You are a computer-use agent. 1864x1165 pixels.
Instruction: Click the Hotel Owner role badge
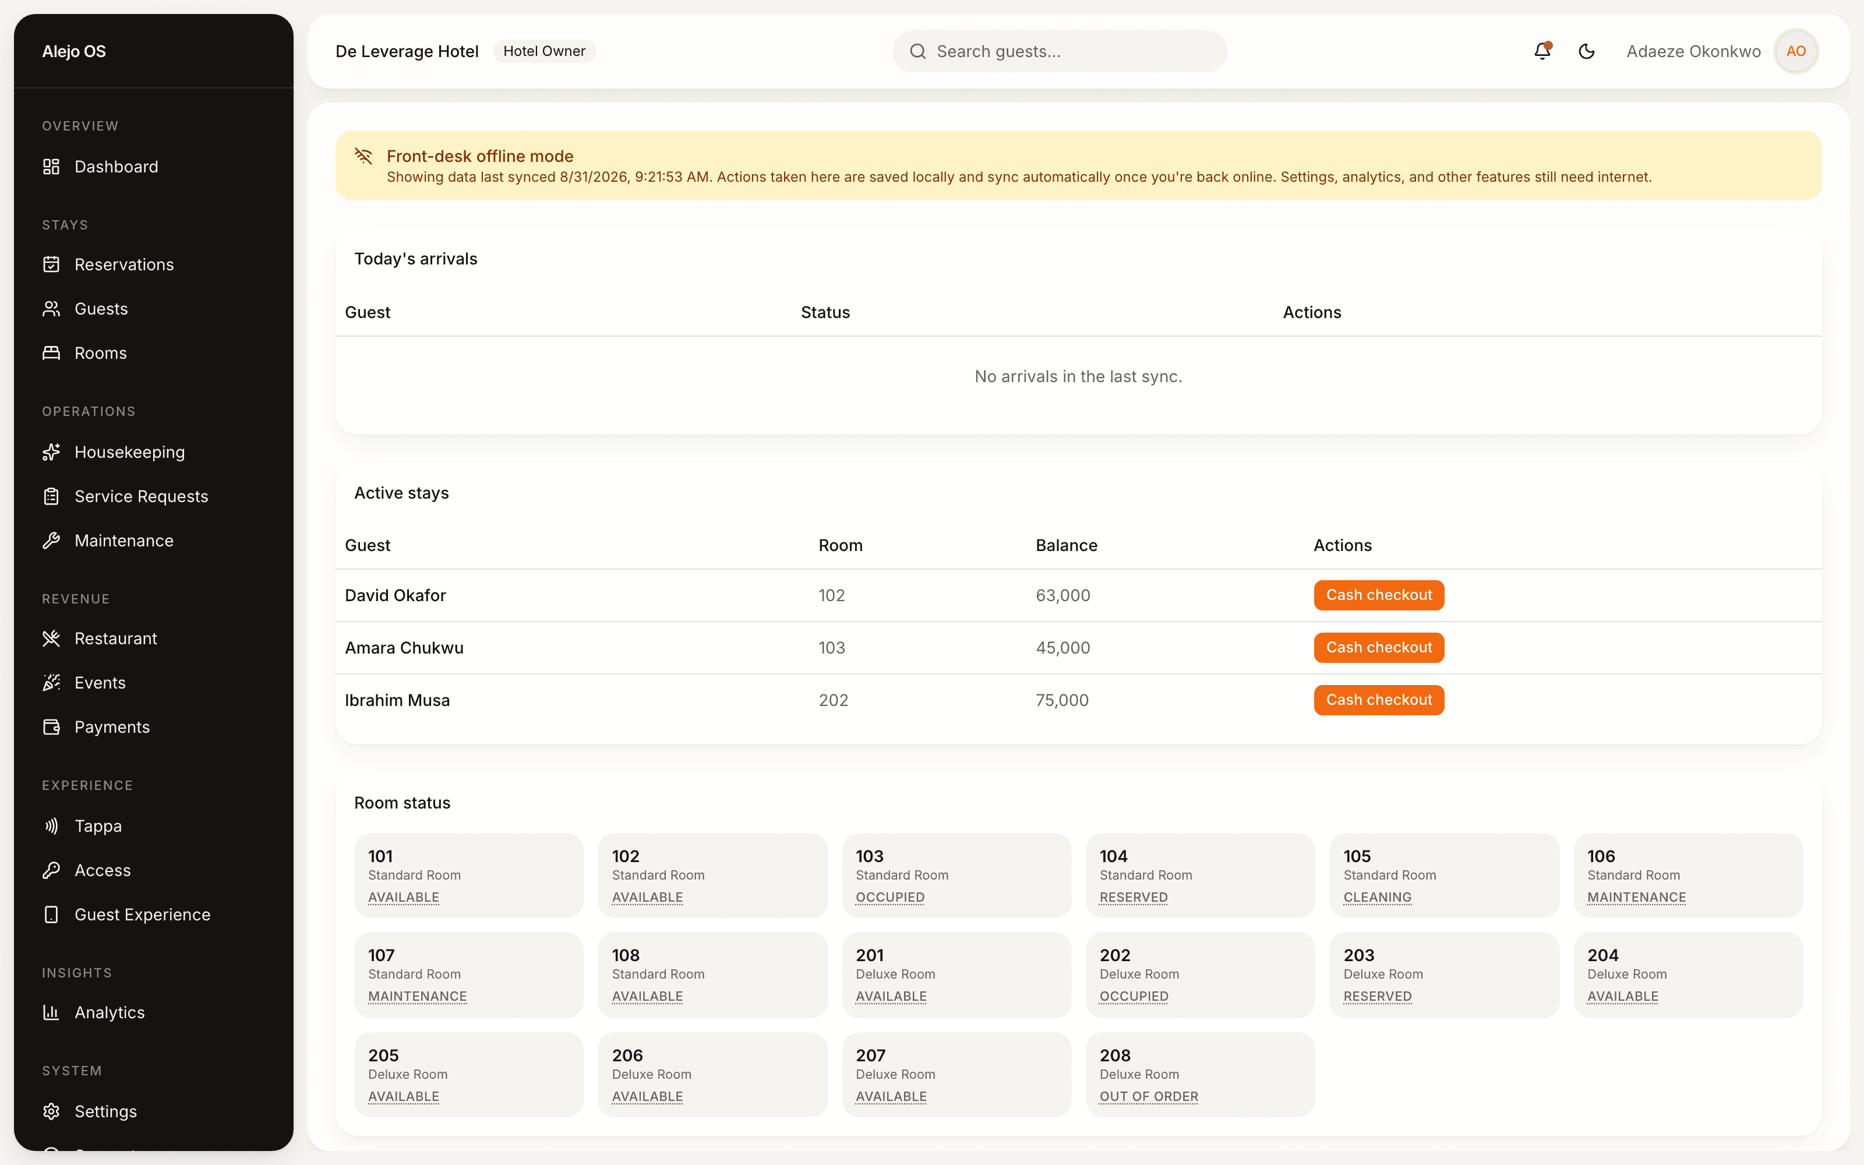[544, 51]
